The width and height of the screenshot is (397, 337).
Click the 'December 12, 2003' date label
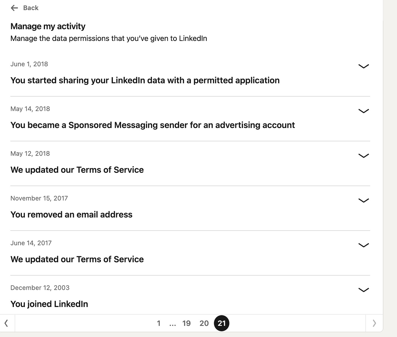click(40, 288)
